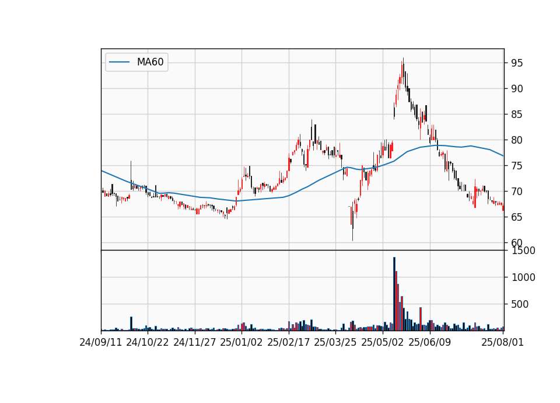Click the tallest volume bar near 1400
Viewport: 560px width, 403px height.
tap(394, 294)
